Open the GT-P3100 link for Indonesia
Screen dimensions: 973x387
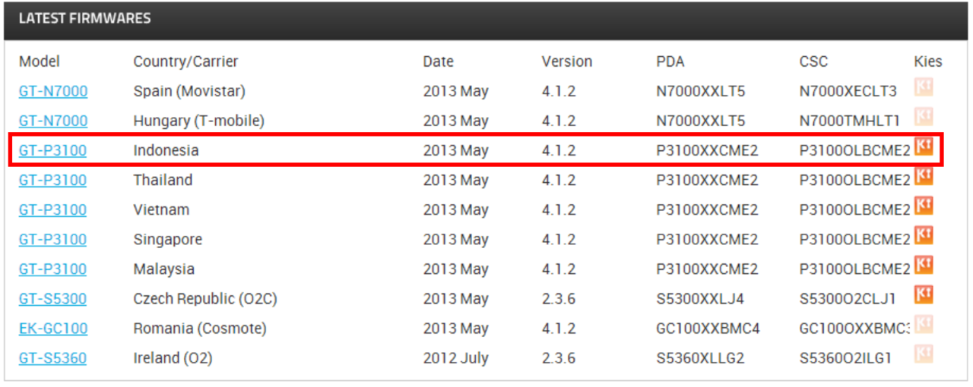pyautogui.click(x=52, y=150)
